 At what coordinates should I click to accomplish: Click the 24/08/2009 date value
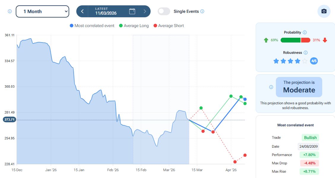pos(309,146)
